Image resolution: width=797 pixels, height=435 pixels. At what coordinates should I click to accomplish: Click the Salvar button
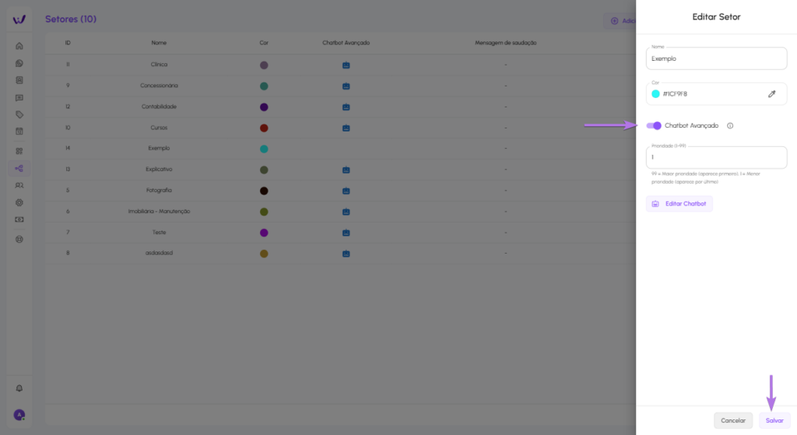774,420
